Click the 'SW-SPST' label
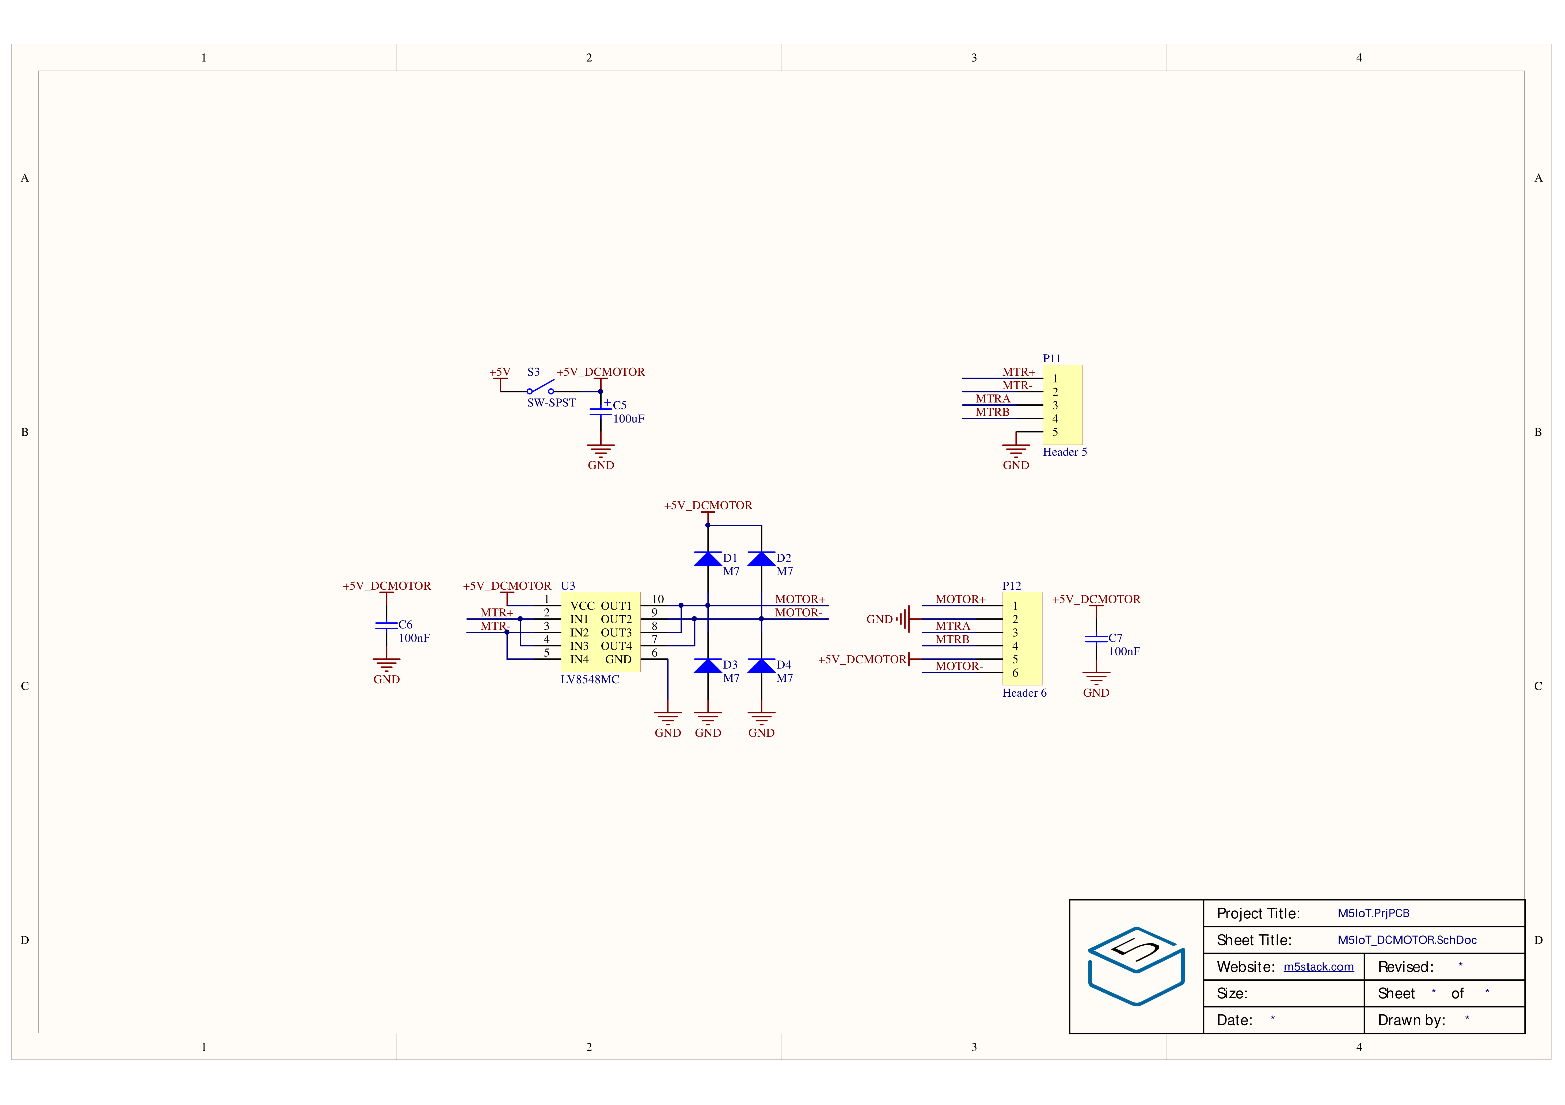Screen dimensions: 1565x1105 point(552,403)
